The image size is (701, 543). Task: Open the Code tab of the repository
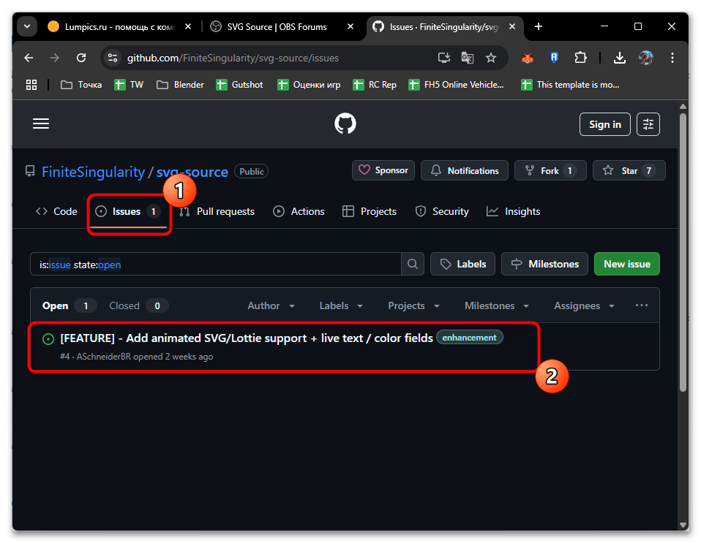tap(57, 211)
